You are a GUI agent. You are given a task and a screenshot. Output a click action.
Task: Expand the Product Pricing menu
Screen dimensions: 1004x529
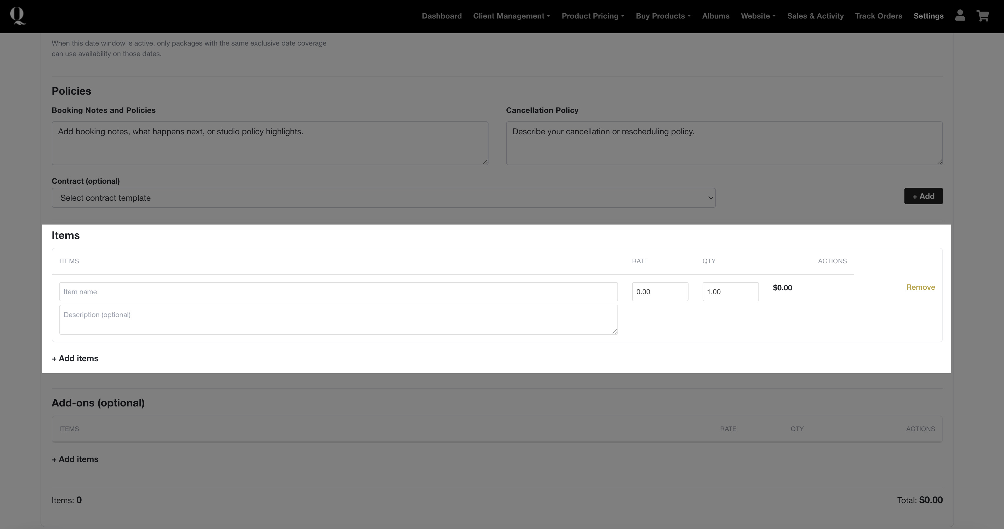point(592,16)
